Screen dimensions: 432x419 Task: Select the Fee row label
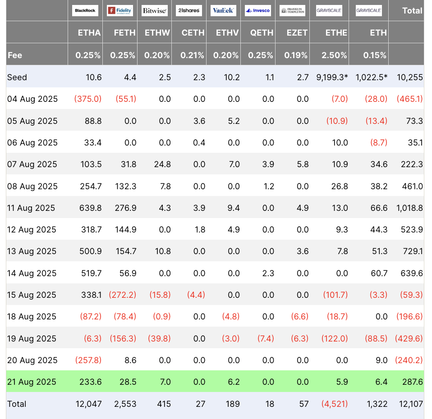point(15,55)
